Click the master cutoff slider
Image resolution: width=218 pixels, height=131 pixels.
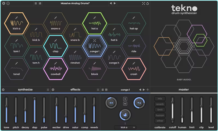(x=172, y=110)
